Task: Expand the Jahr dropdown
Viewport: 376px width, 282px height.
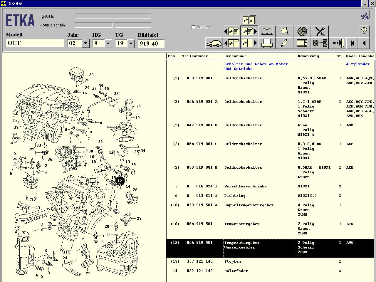Action: [85, 43]
